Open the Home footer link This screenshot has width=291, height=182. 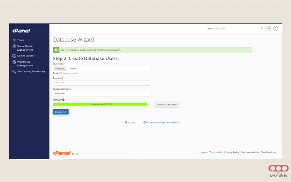pos(204,152)
